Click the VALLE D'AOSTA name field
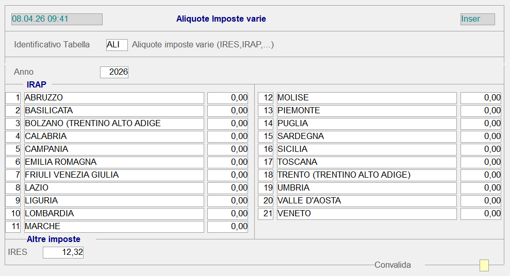Viewport: 510px width, 276px height. pyautogui.click(x=366, y=201)
